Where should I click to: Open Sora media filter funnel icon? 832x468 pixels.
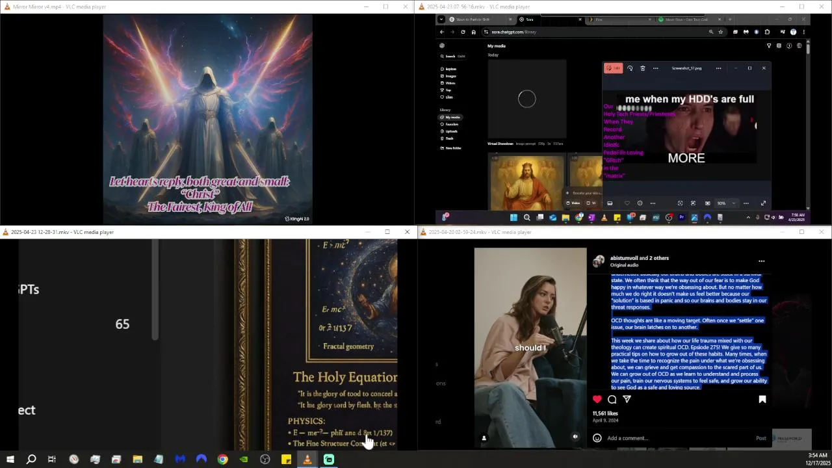[x=769, y=45]
